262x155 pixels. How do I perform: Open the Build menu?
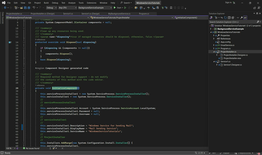coord(46,3)
